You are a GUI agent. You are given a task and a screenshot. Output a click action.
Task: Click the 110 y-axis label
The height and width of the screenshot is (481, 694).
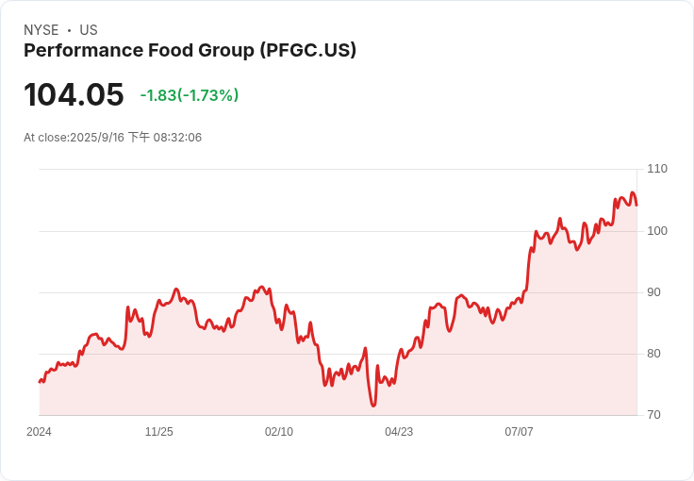tap(656, 169)
